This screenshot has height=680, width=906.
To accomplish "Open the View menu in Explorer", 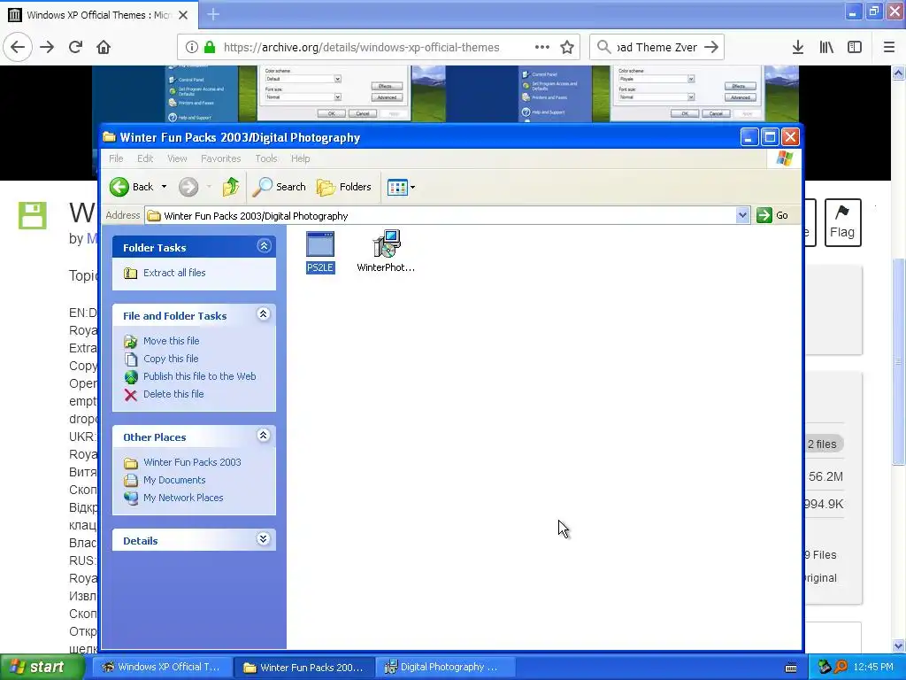I will (x=177, y=158).
